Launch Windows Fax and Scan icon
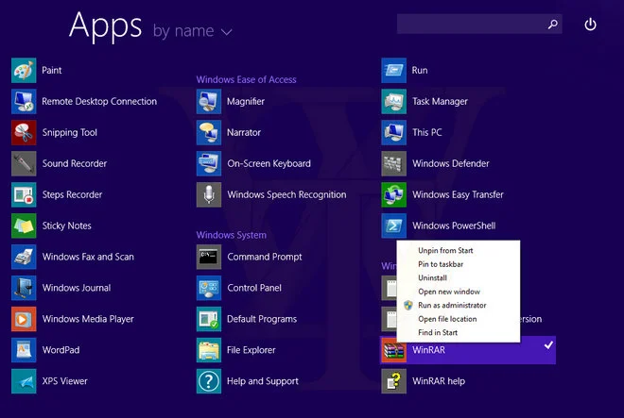Screen dimensions: 624x418 [x=24, y=257]
